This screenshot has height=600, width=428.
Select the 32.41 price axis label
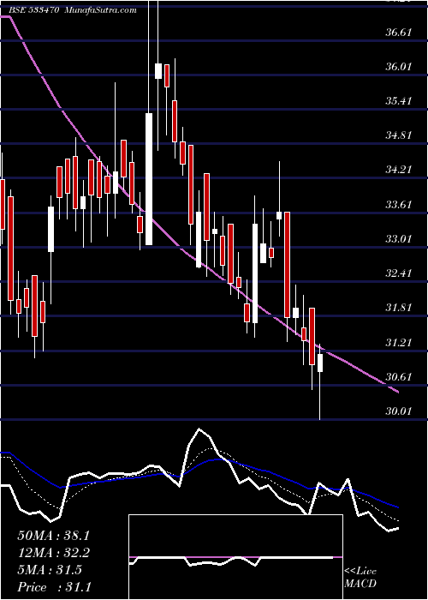[398, 273]
